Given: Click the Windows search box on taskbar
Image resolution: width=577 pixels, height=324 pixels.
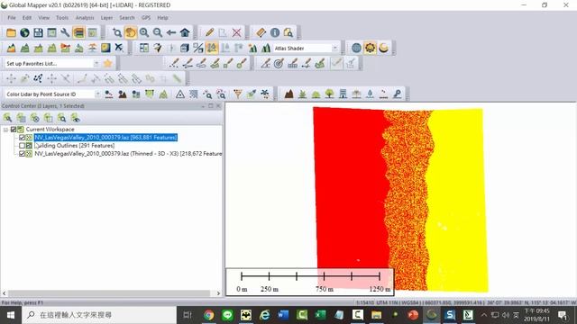Looking at the screenshot, I should (x=99, y=315).
